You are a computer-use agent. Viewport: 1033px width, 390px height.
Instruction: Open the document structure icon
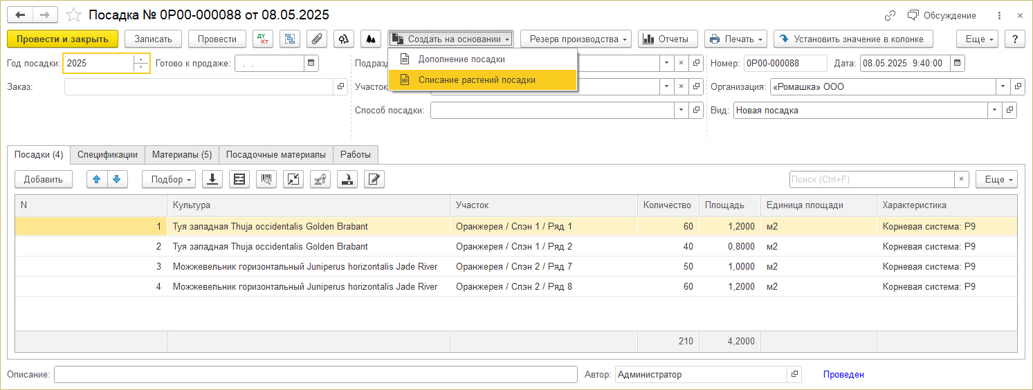289,39
